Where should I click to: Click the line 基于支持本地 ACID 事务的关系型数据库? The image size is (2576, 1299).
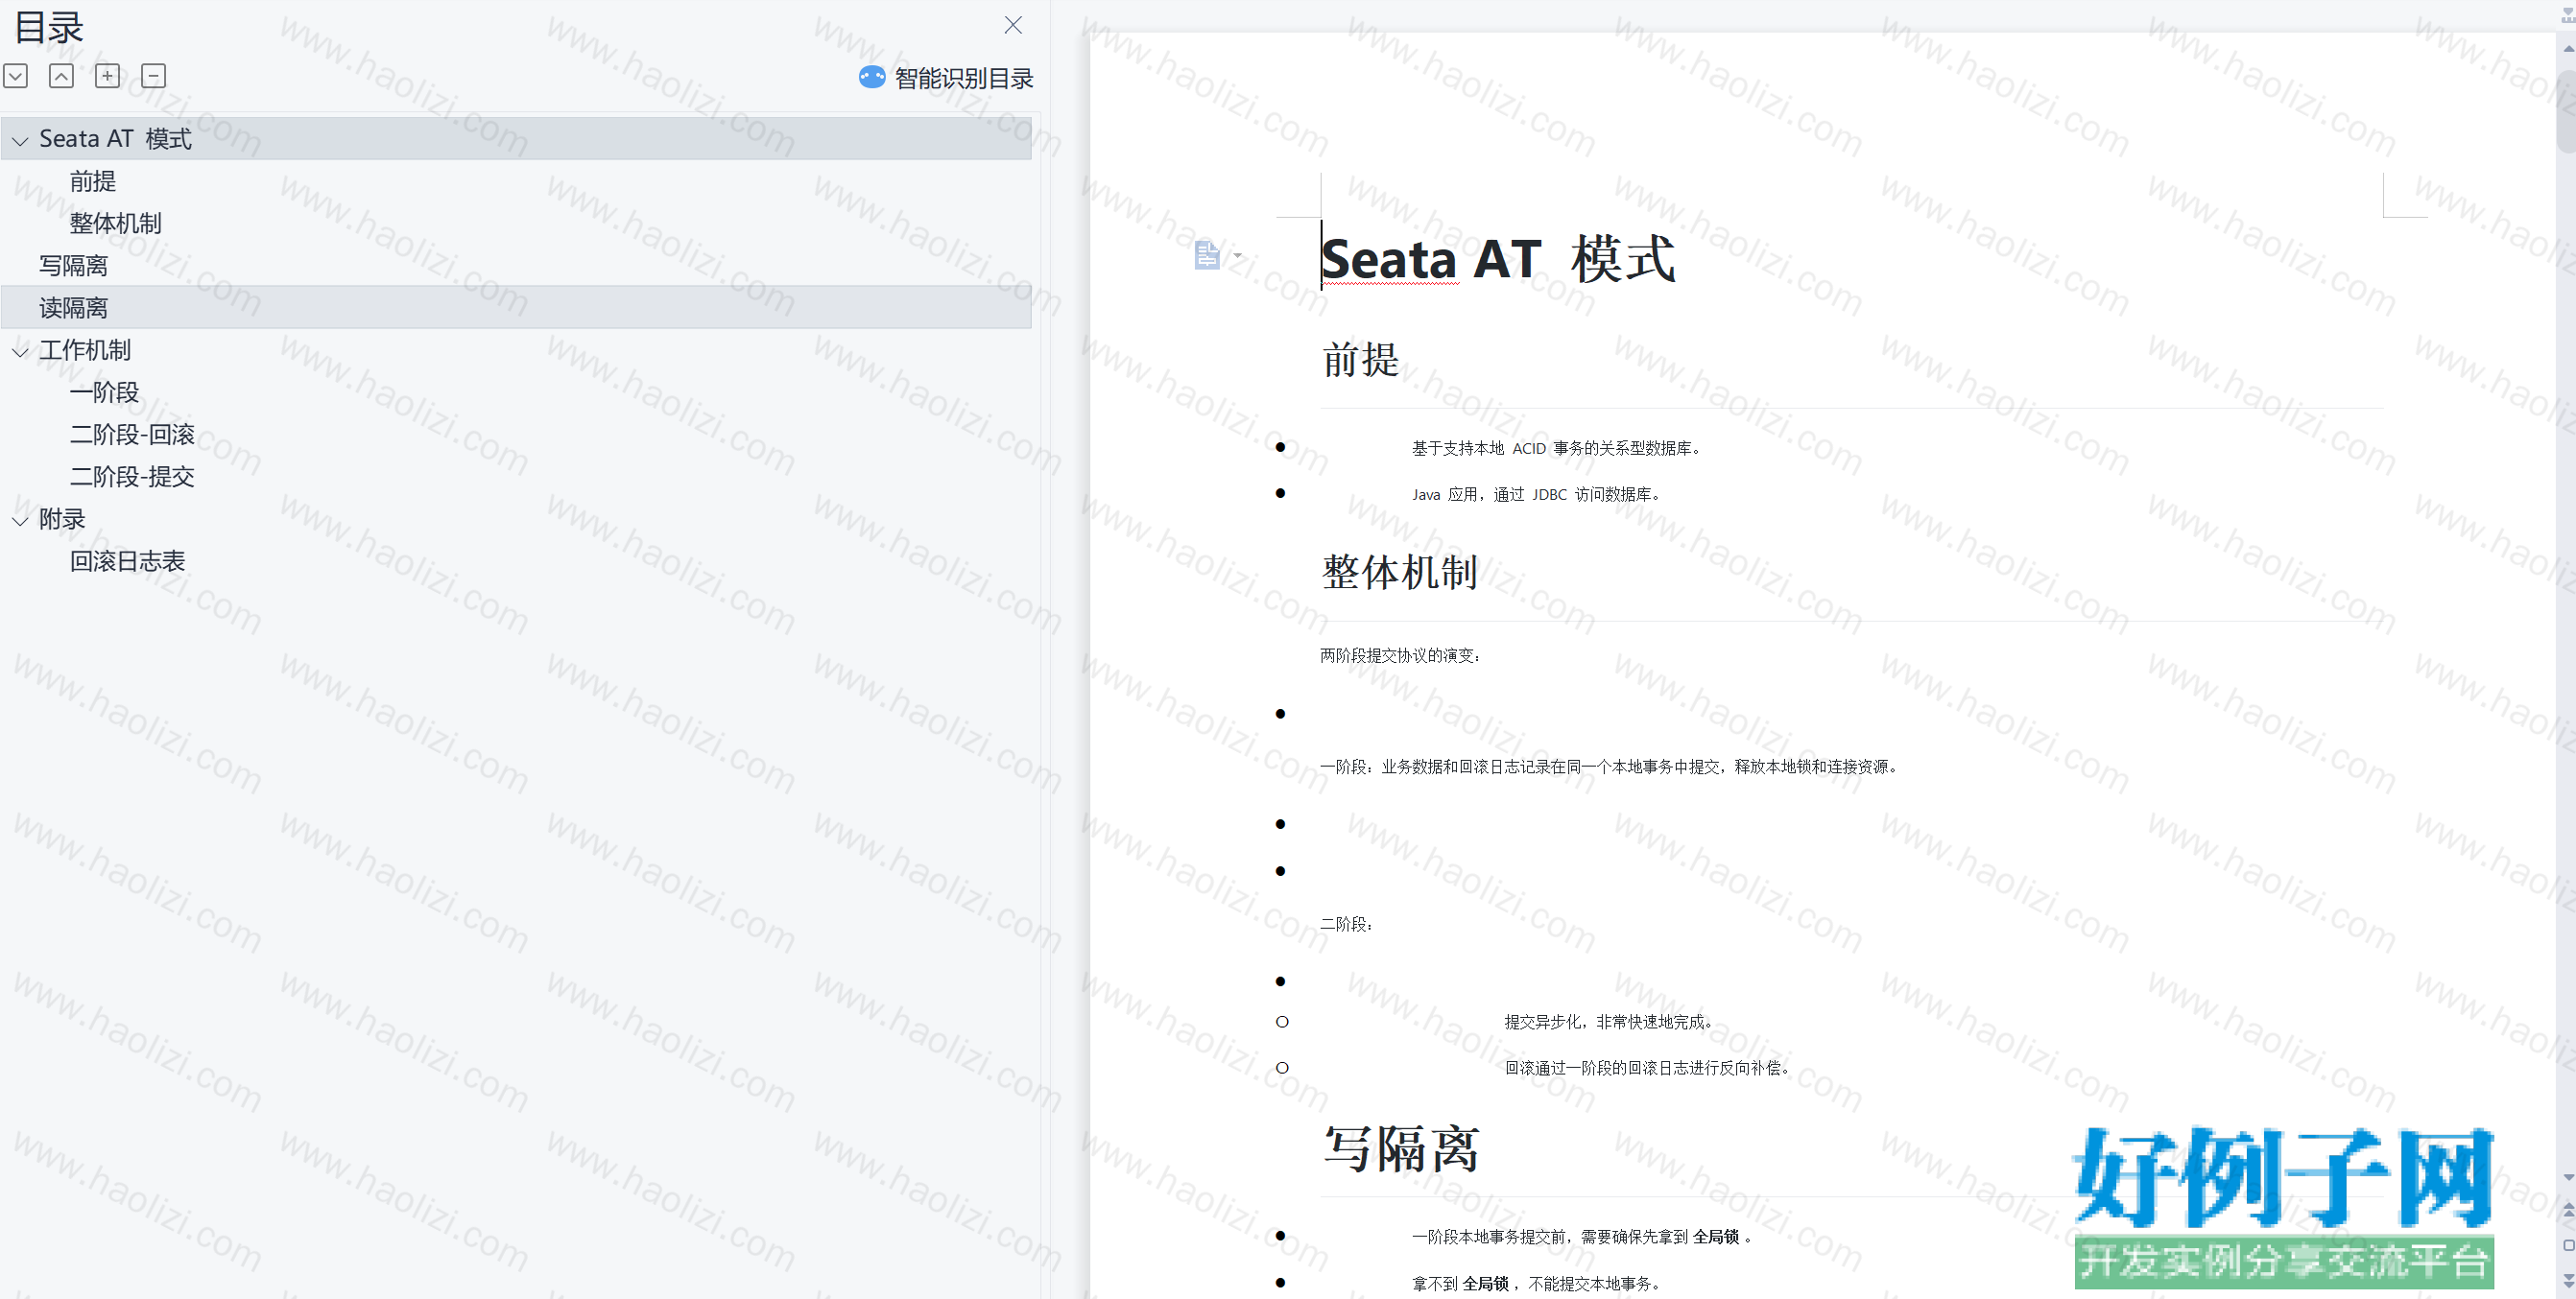point(1556,448)
